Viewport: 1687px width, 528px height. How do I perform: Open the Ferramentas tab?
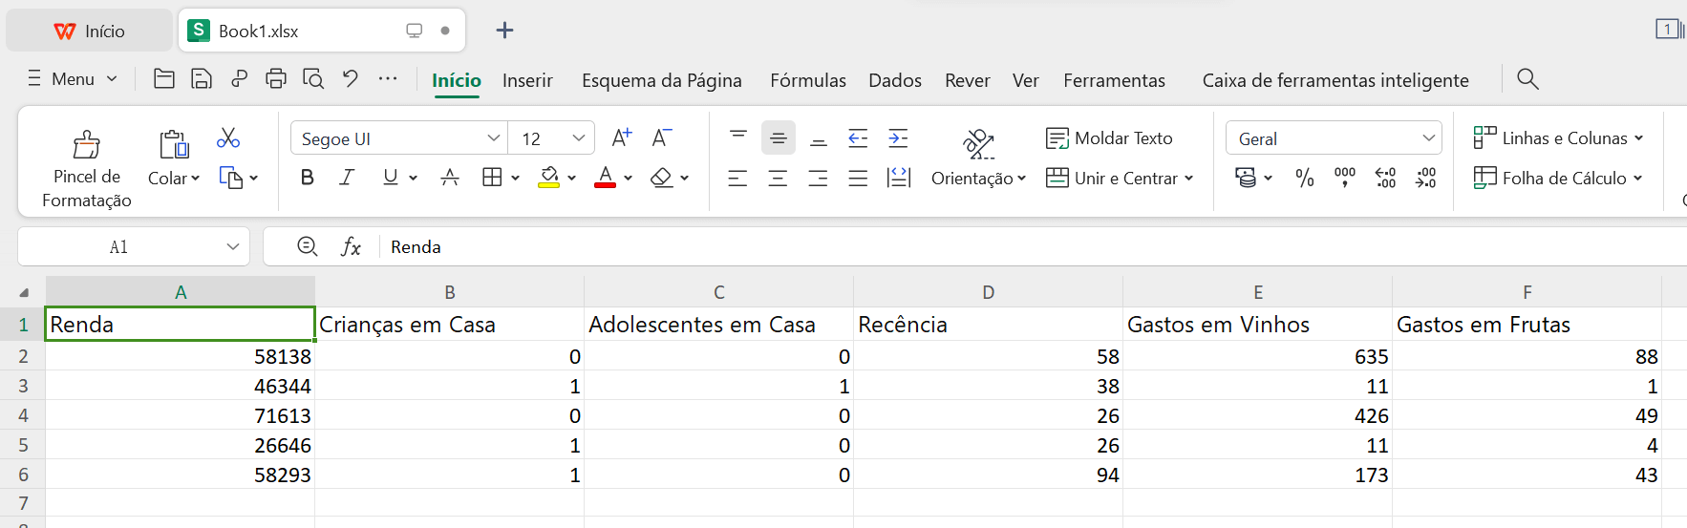pyautogui.click(x=1114, y=80)
